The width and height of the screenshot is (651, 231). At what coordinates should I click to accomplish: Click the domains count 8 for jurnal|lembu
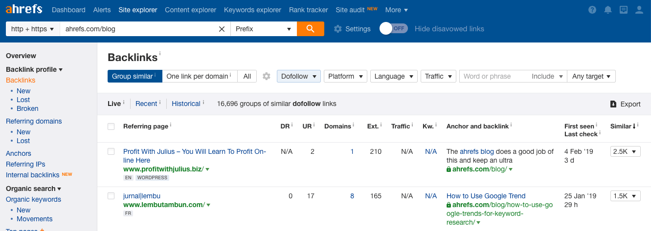click(x=352, y=196)
